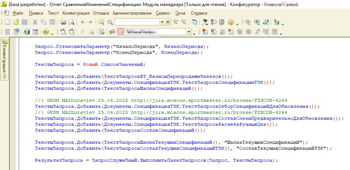Click the Open file folder icon
The image size is (350, 170).
coord(16,22)
